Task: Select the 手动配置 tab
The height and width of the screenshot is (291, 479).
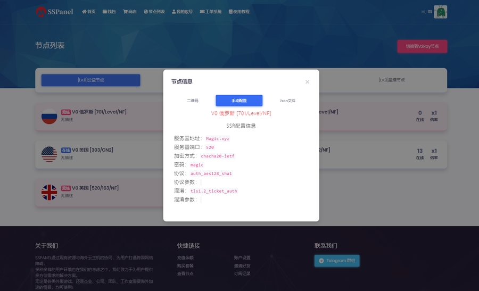Action: [x=239, y=101]
